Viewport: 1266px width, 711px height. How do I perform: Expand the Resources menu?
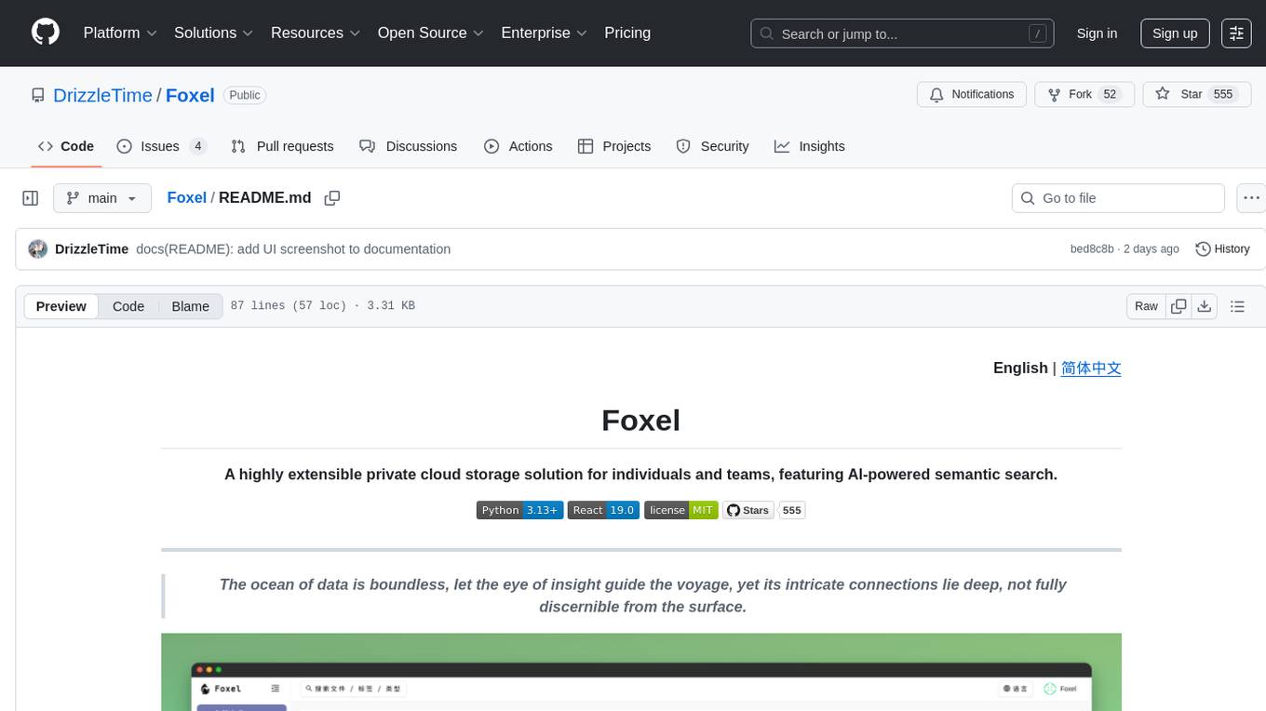(316, 33)
